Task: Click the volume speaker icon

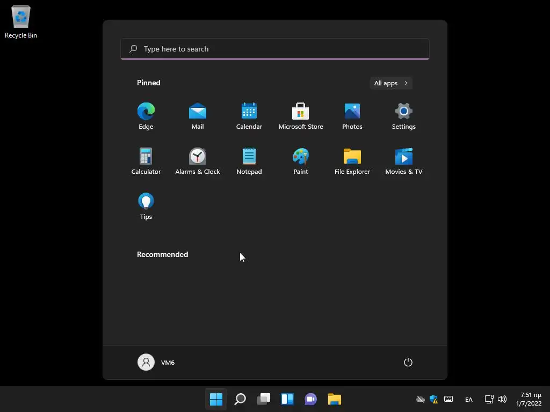Action: click(x=502, y=399)
